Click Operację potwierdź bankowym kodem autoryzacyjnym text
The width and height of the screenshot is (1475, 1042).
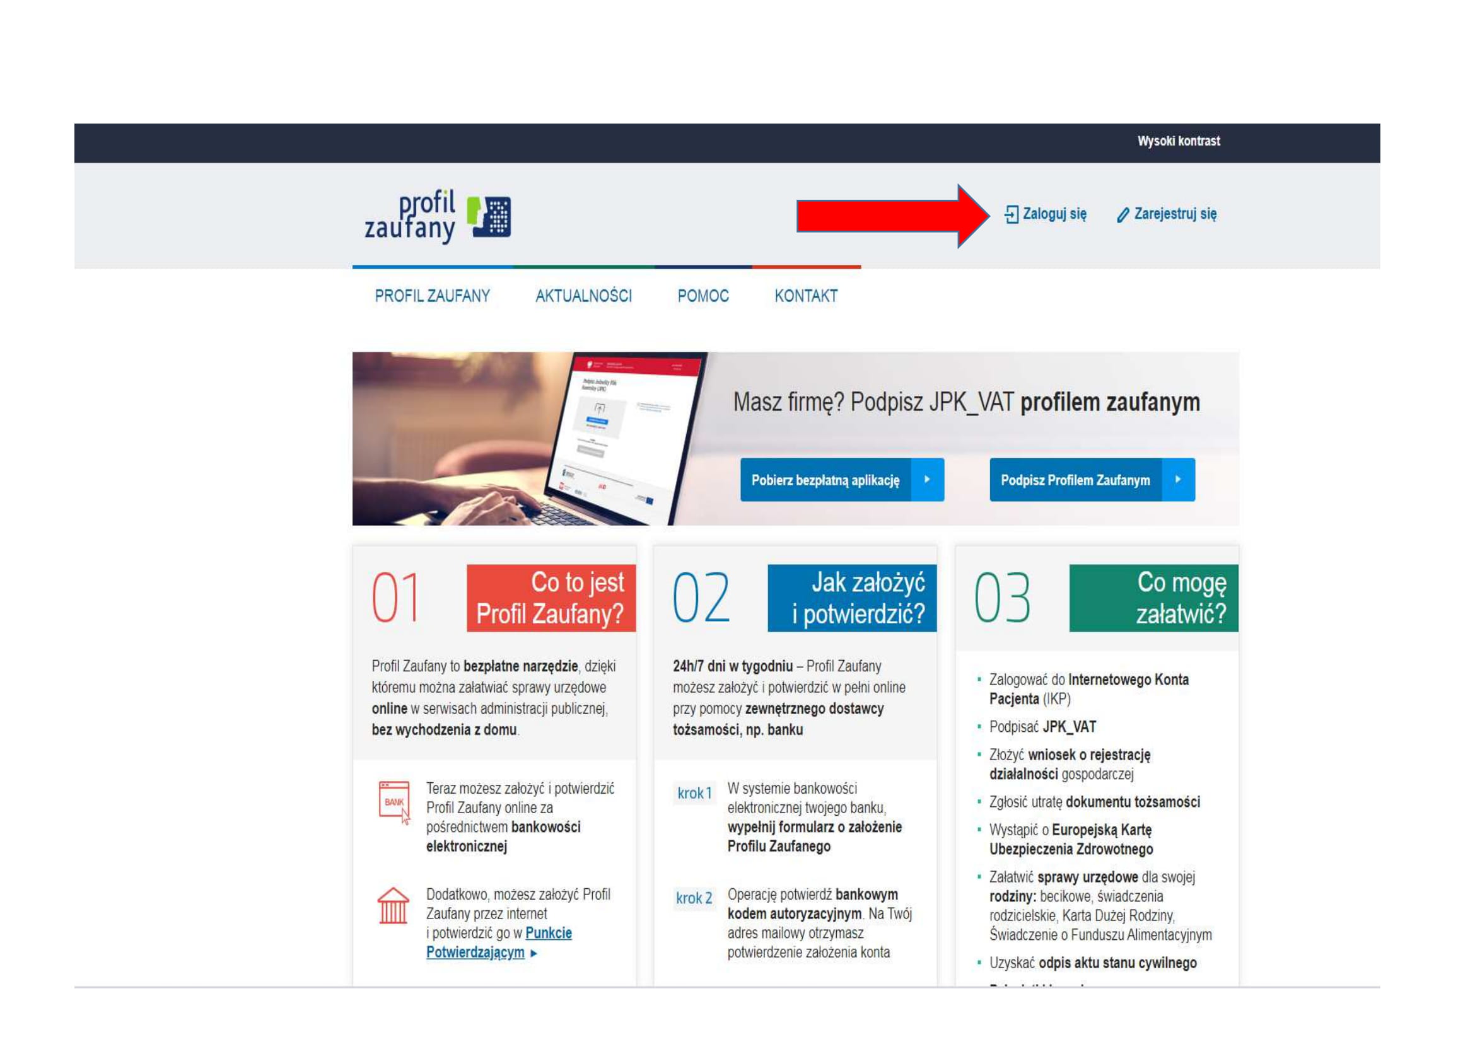click(x=820, y=924)
